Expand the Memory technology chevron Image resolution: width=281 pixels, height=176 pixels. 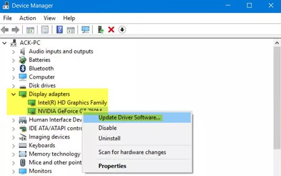[x=13, y=154]
